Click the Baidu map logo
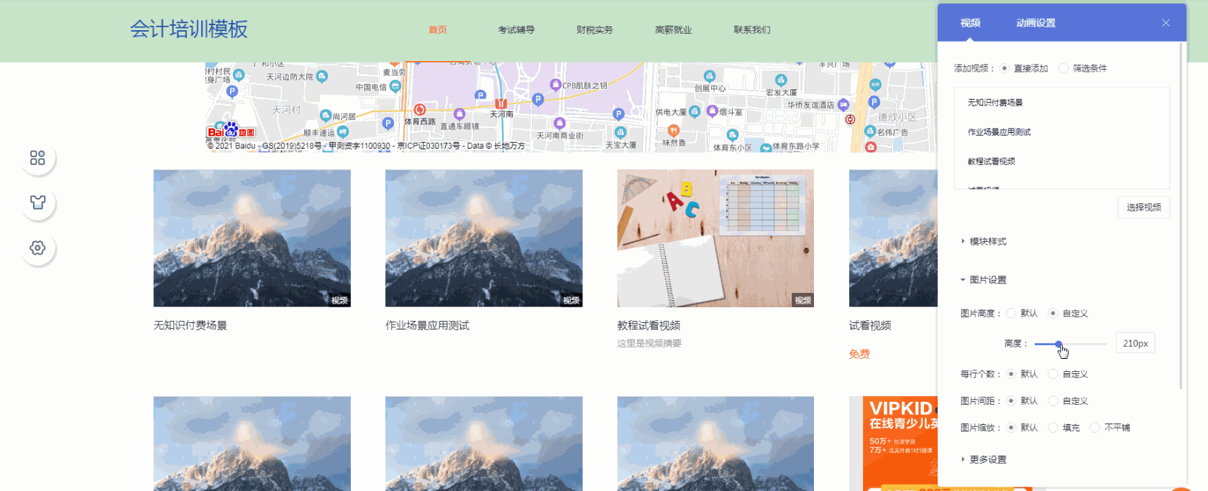The image size is (1208, 491). pyautogui.click(x=231, y=131)
